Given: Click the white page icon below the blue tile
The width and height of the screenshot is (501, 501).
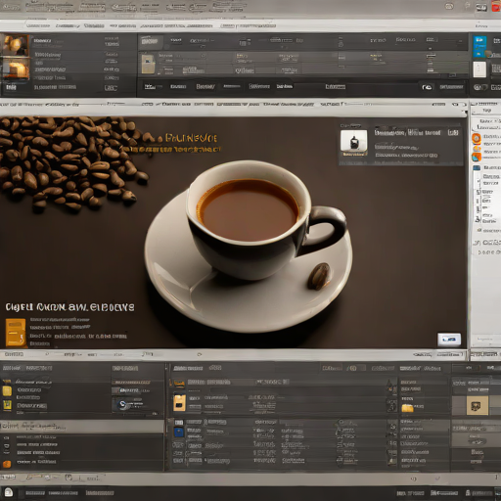Looking at the screenshot, I should (x=479, y=69).
